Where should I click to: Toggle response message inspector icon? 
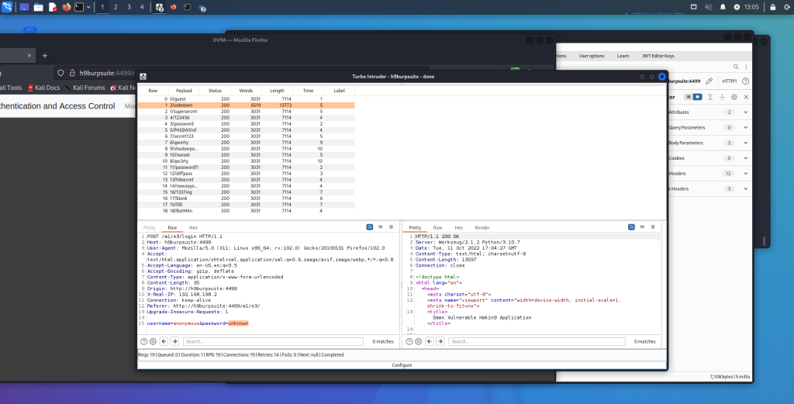pyautogui.click(x=631, y=227)
